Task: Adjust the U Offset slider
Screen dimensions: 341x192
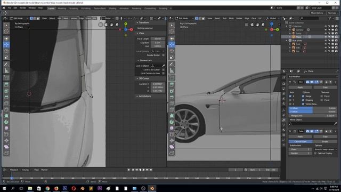Action: (x=313, y=108)
